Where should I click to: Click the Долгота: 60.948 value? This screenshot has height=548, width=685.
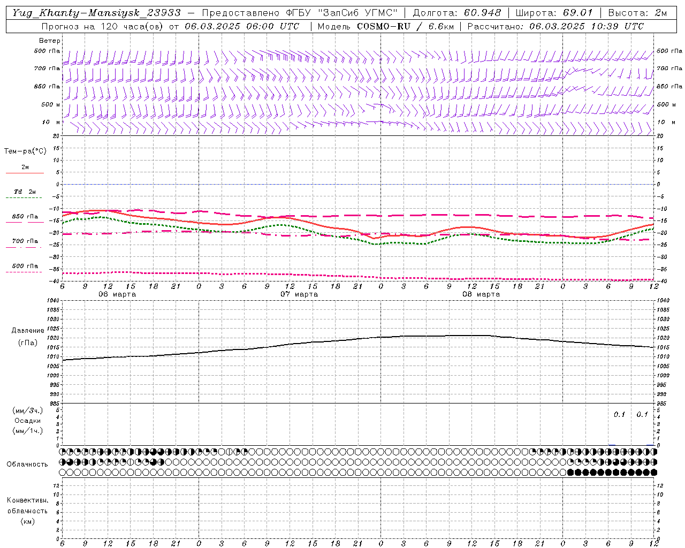457,13
